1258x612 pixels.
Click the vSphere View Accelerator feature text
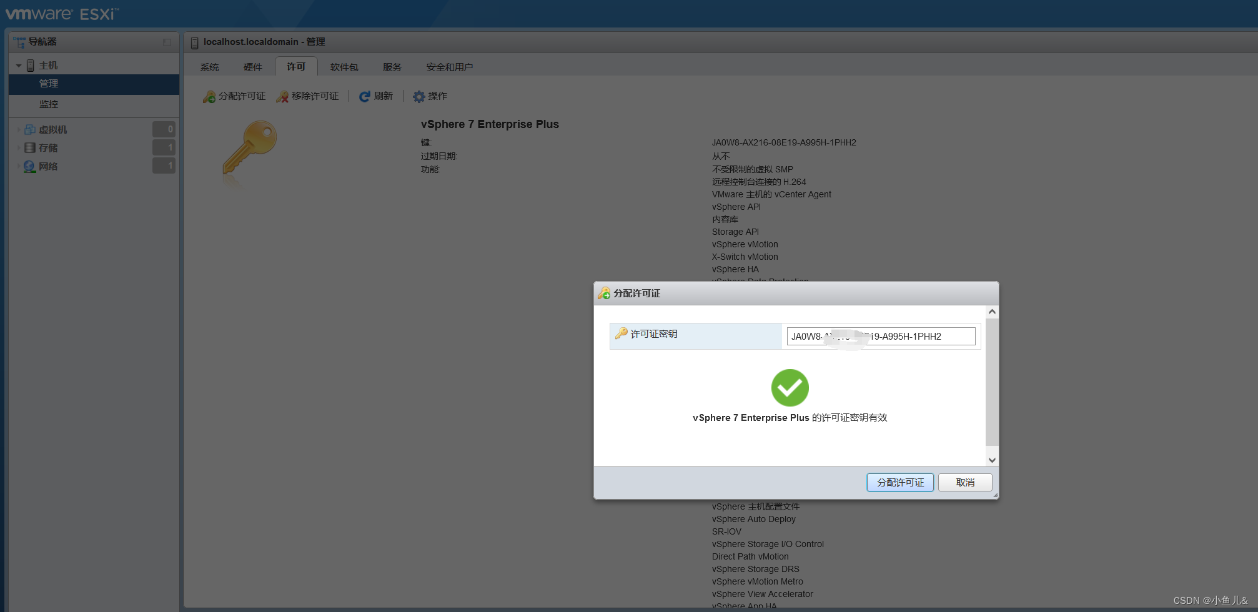pos(762,594)
